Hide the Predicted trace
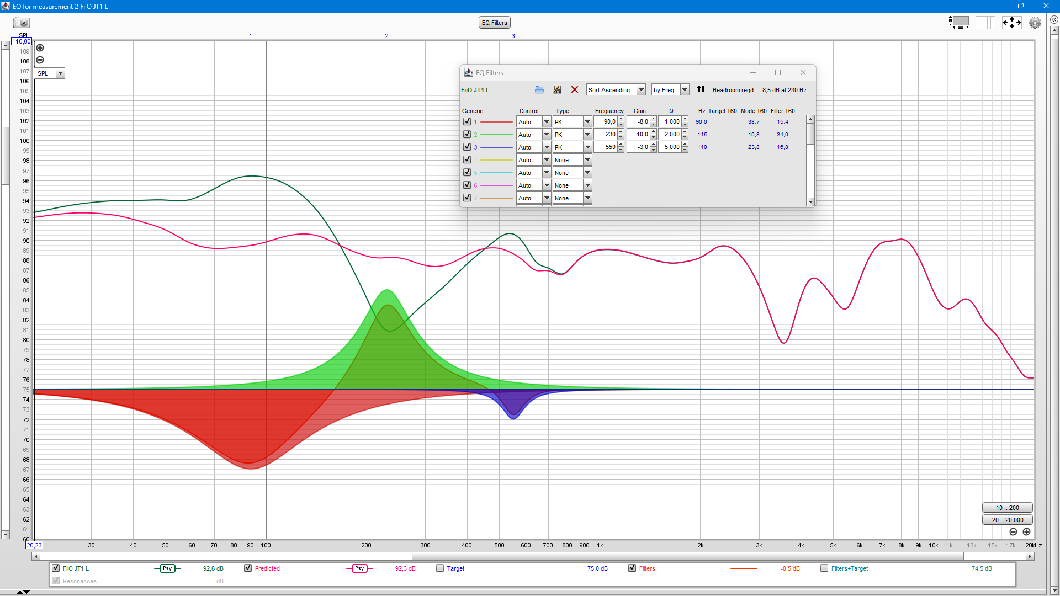 point(248,568)
